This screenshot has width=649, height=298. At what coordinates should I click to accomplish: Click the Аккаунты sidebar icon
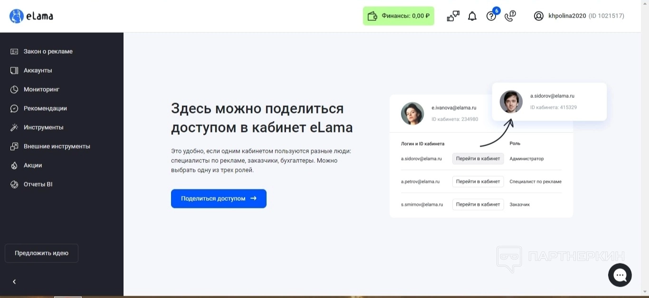point(14,70)
